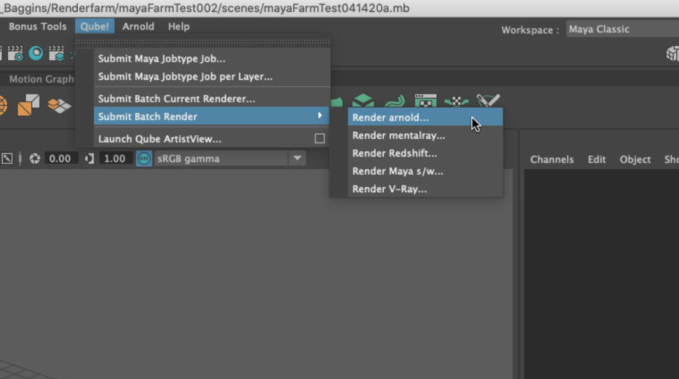
Task: Select Render arnold... from the submenu
Action: (390, 117)
